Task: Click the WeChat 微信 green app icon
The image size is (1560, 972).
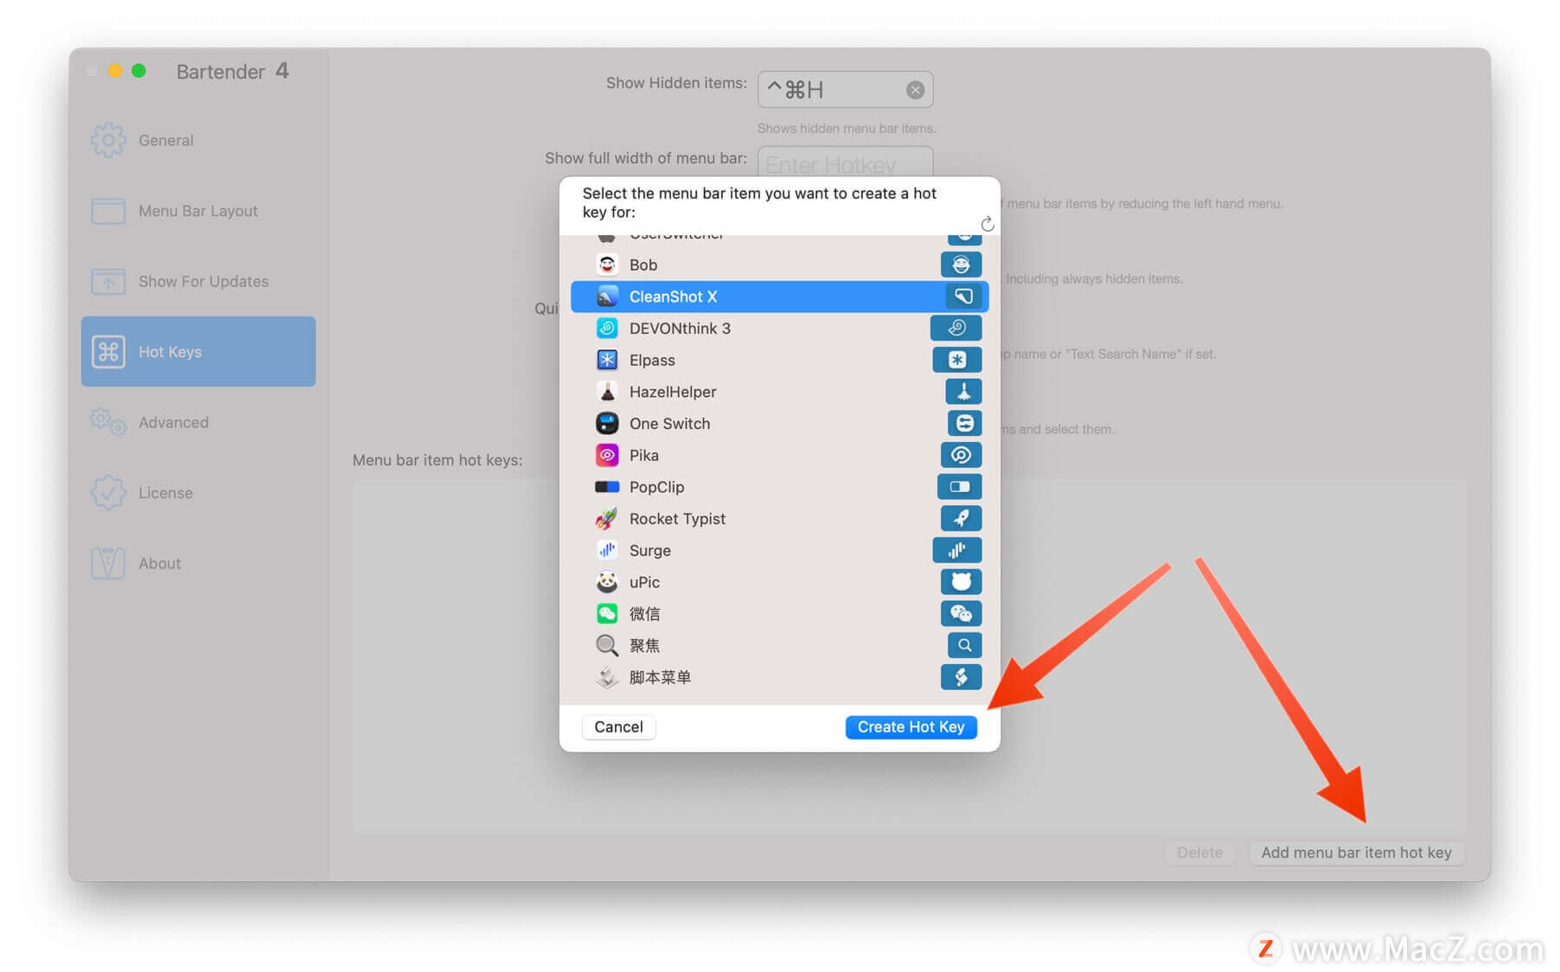Action: pyautogui.click(x=607, y=614)
